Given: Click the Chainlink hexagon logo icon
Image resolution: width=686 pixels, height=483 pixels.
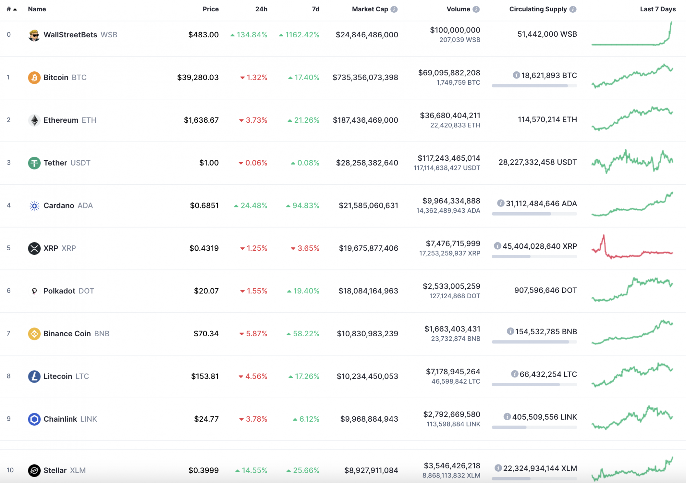Looking at the screenshot, I should 34,419.
